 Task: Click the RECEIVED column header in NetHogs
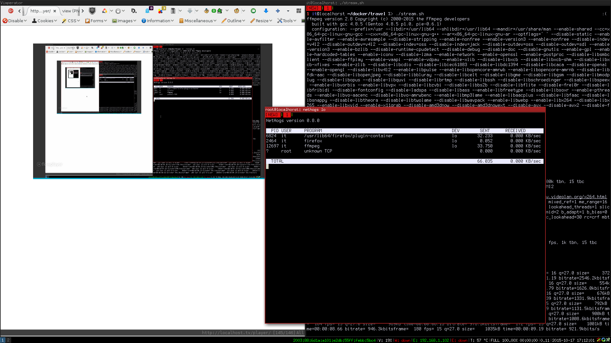coord(515,131)
